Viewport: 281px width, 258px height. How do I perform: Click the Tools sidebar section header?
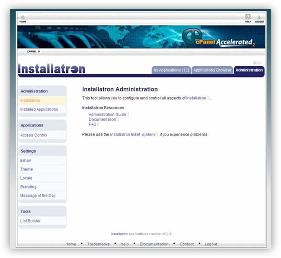point(42,211)
